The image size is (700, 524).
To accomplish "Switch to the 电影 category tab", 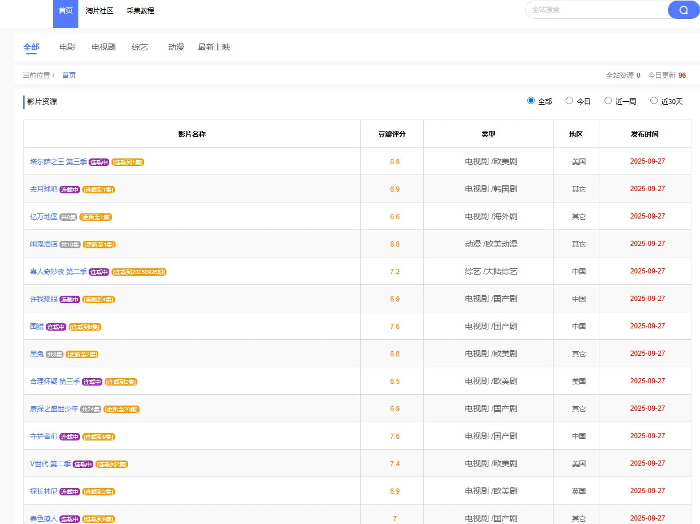I will [66, 47].
